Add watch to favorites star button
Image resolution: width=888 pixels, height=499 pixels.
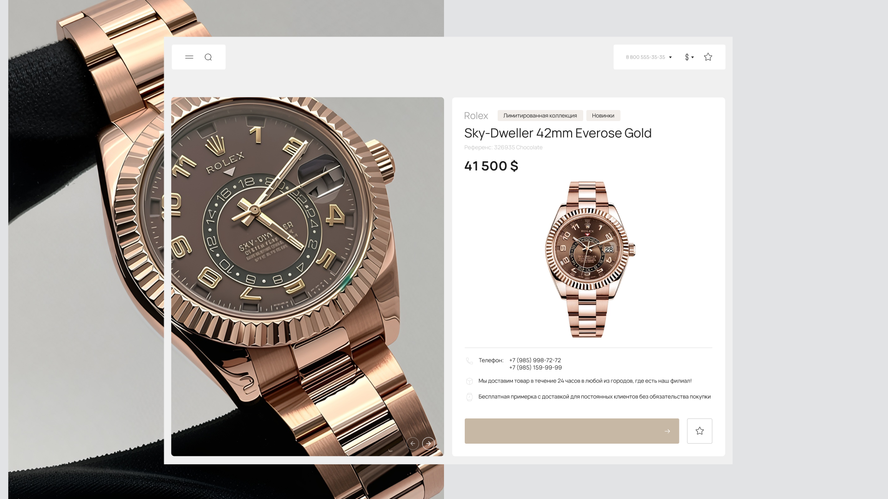pyautogui.click(x=699, y=431)
